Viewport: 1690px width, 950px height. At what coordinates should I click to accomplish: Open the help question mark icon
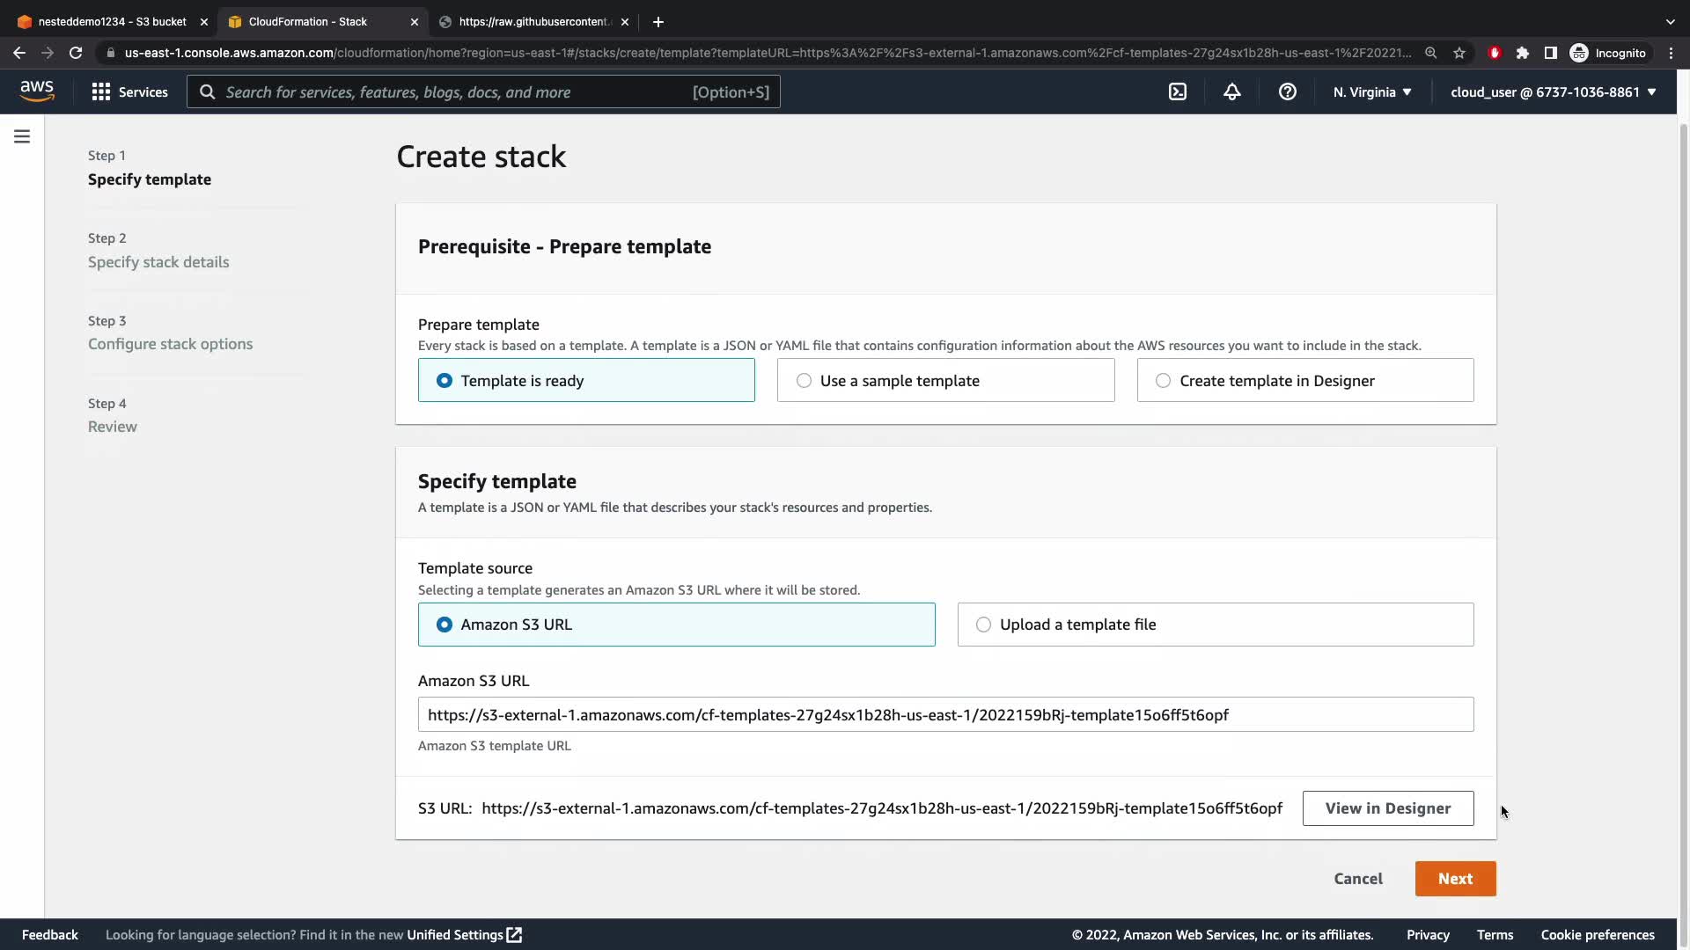pyautogui.click(x=1287, y=92)
